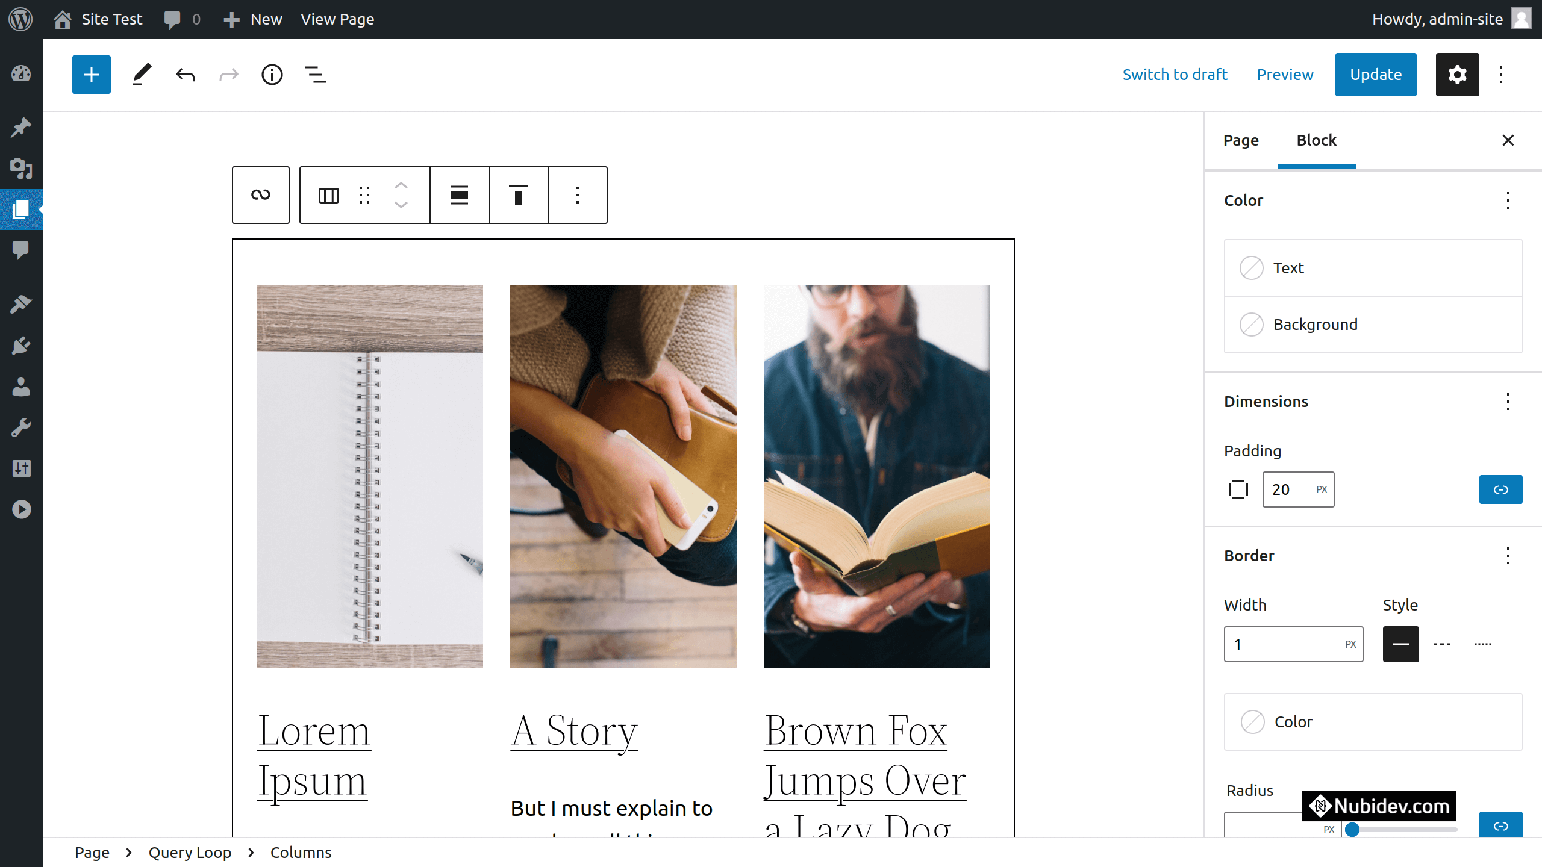Select dashed border style

(x=1442, y=644)
